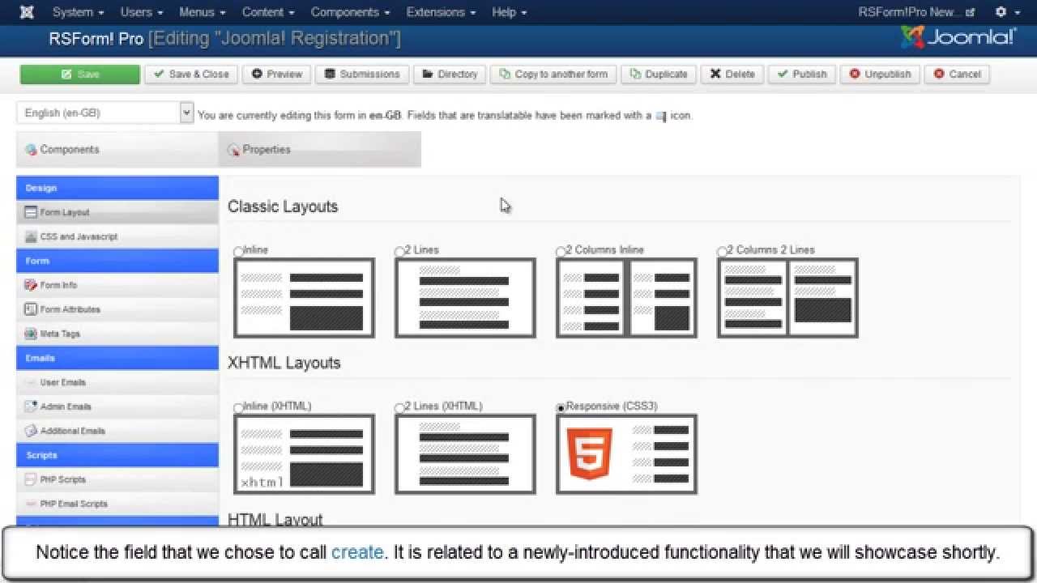Click the 2 Lines classic layout thumbnail

465,298
